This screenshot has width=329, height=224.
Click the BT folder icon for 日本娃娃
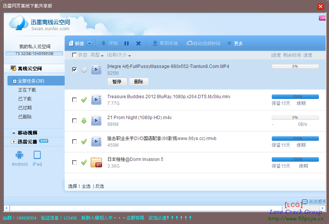(x=96, y=162)
